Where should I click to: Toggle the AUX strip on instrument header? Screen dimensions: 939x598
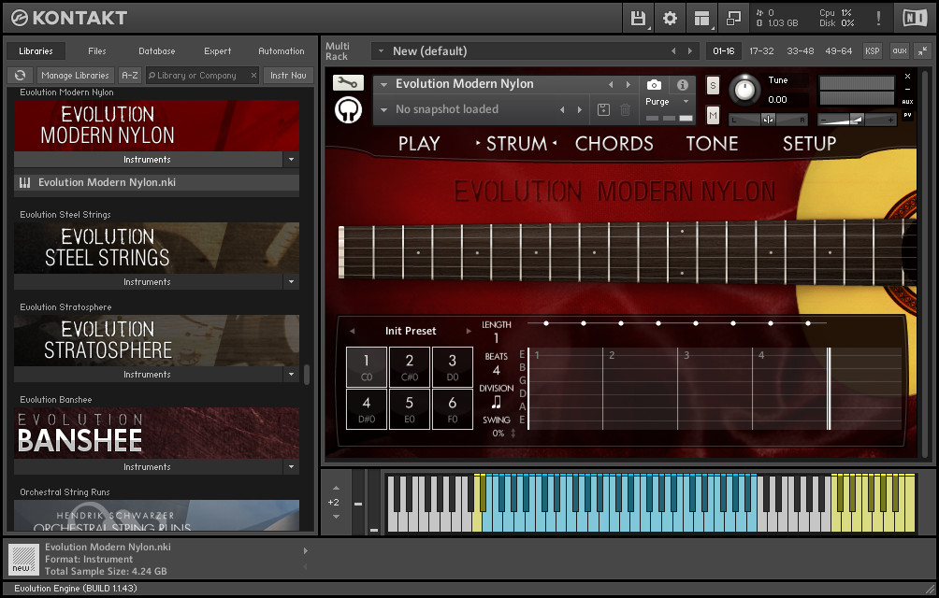click(907, 102)
